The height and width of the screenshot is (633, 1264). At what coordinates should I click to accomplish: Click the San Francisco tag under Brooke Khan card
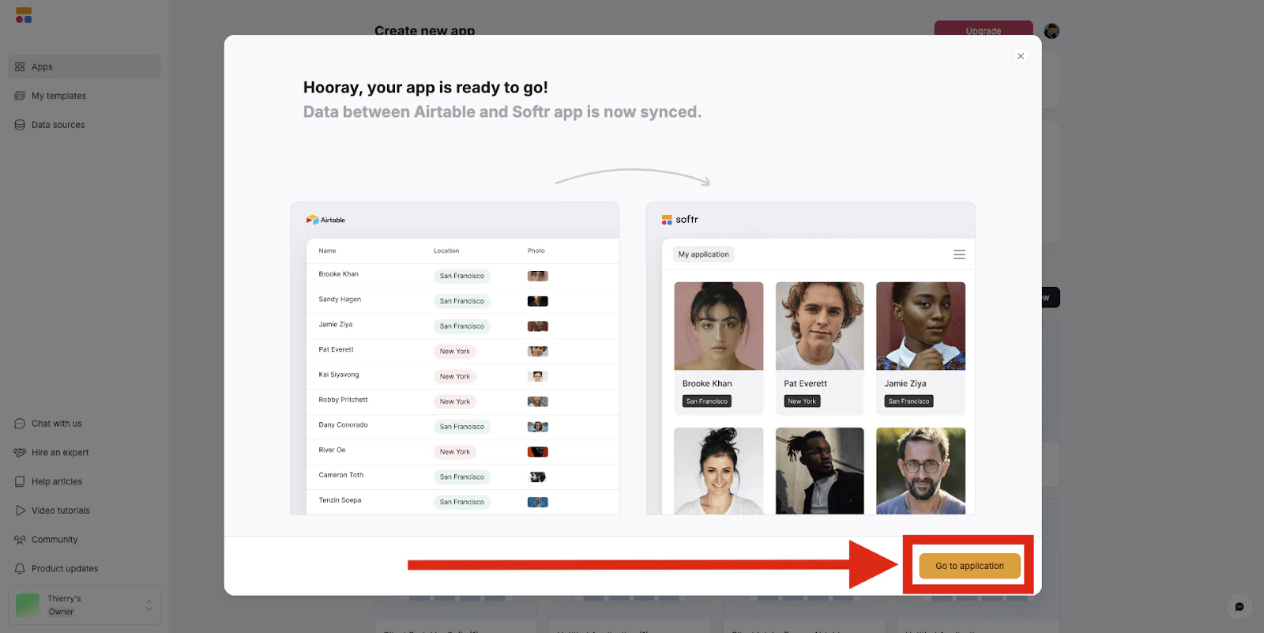pos(707,401)
